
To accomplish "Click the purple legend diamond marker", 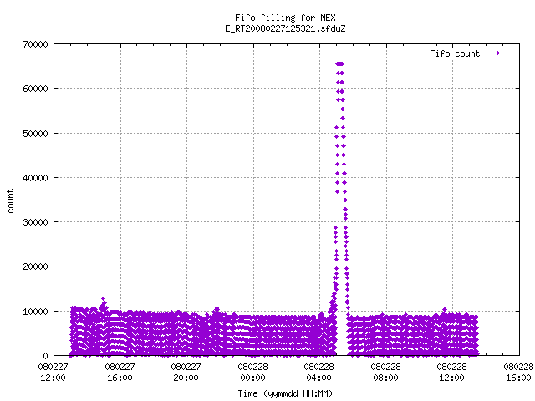I will click(498, 53).
